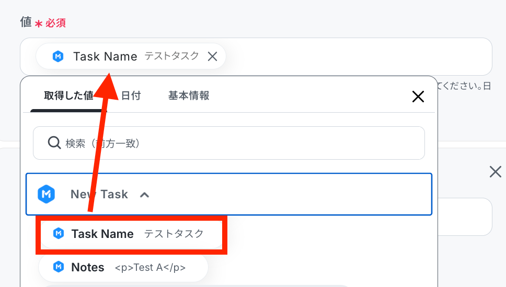This screenshot has width=506, height=287.
Task: Remove the Task Name chip from value field
Action: [212, 56]
